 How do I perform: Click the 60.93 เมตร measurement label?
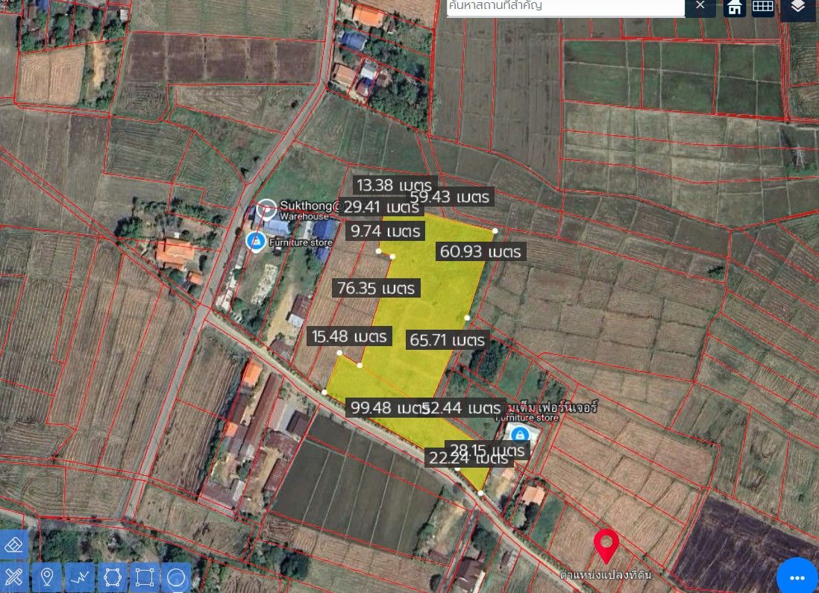(480, 252)
